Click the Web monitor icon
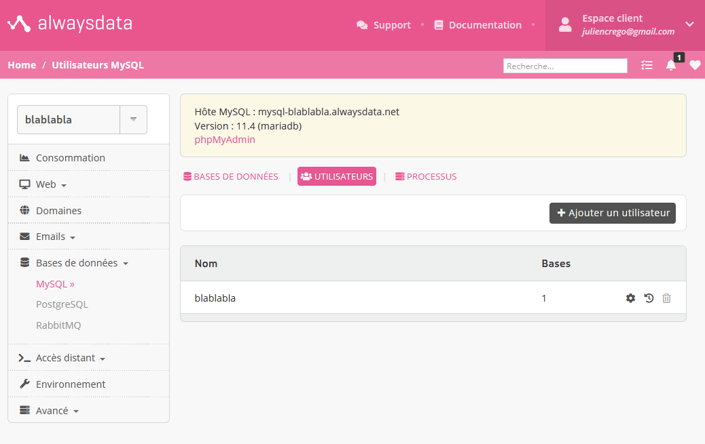 coord(24,184)
